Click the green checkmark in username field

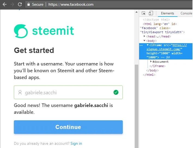pos(116,92)
